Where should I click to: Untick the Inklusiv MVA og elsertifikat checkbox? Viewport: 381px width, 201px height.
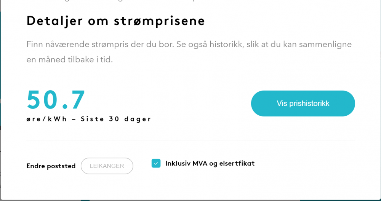[x=156, y=163]
